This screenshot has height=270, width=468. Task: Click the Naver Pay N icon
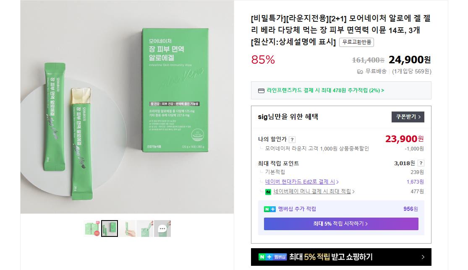point(268,192)
